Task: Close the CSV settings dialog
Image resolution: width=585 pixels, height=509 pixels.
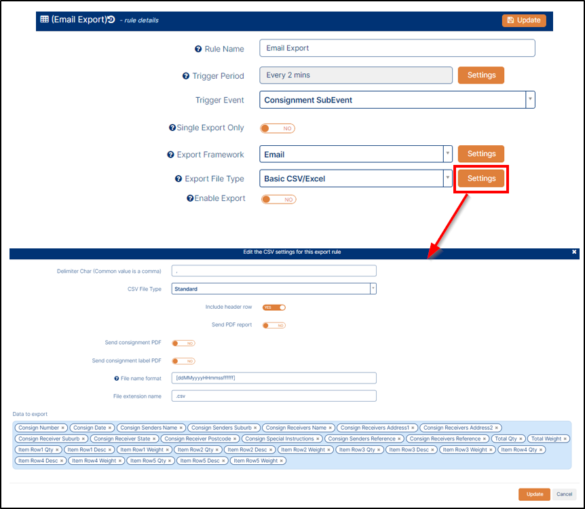Action: coord(574,252)
